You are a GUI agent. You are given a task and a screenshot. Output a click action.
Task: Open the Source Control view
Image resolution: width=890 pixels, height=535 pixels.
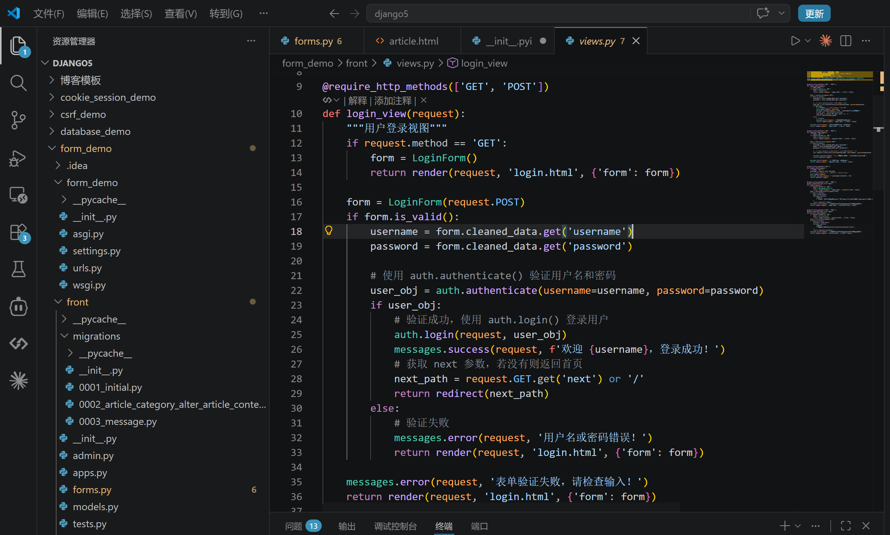[x=18, y=120]
